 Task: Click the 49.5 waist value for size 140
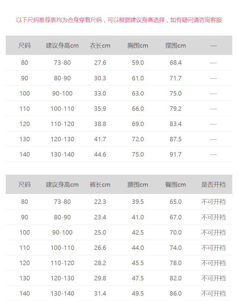[138, 293]
